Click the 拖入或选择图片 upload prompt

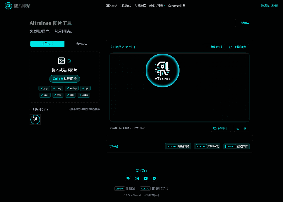(65, 70)
